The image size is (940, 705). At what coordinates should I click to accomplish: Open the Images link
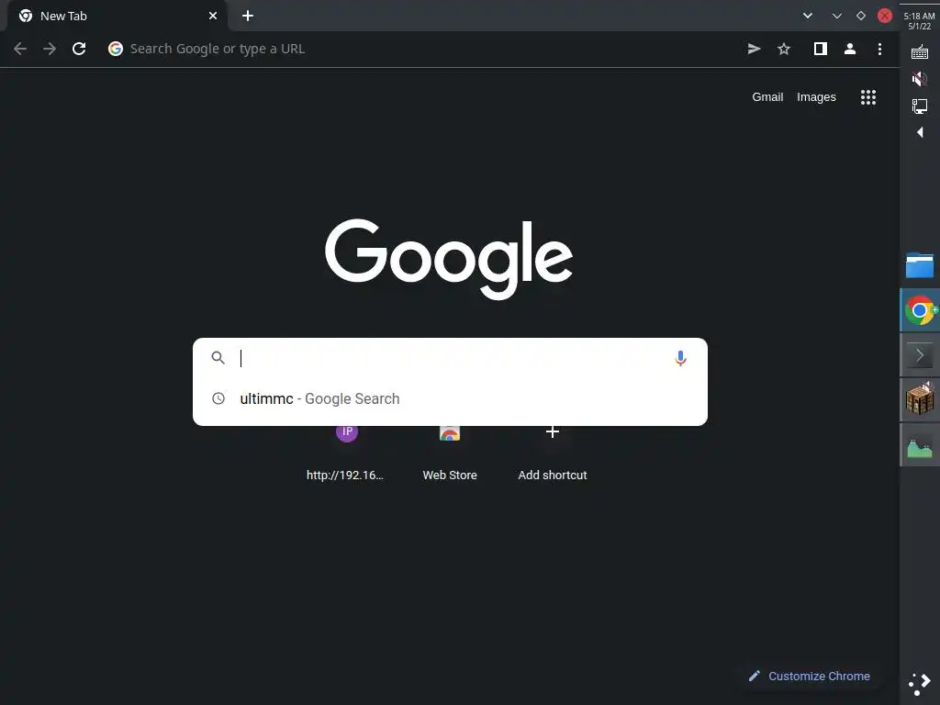816,97
